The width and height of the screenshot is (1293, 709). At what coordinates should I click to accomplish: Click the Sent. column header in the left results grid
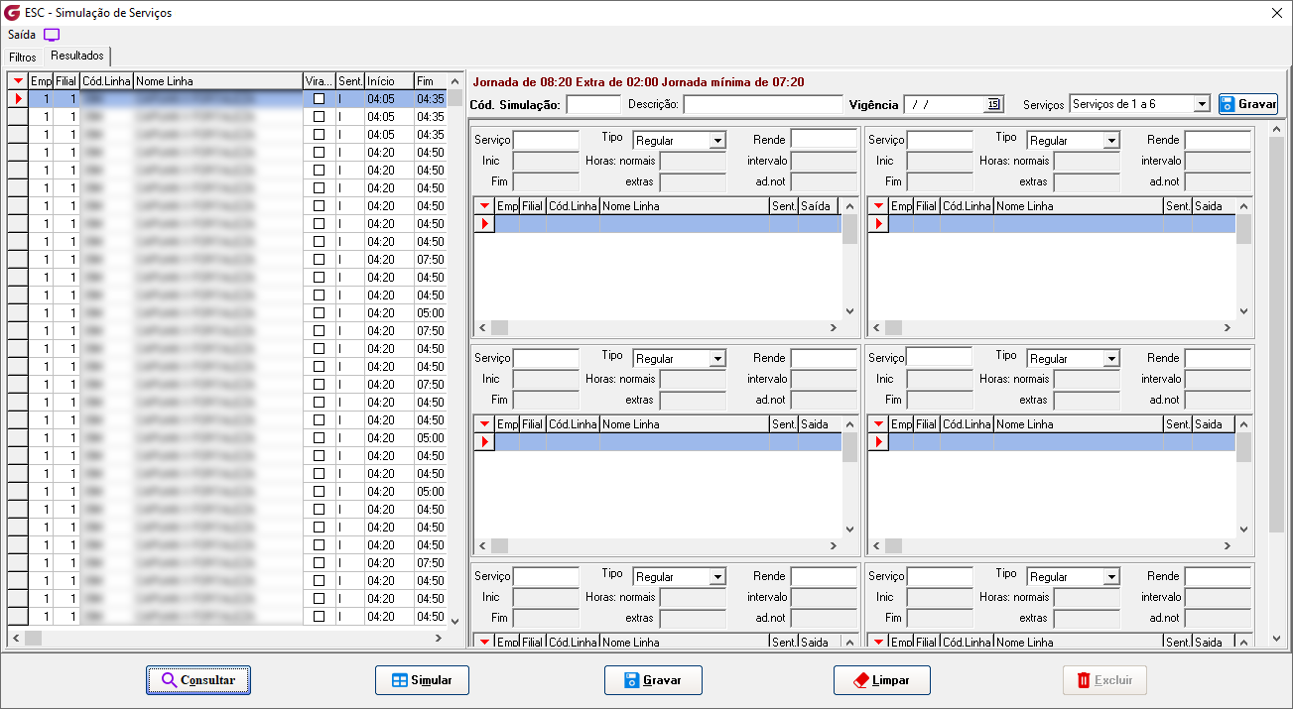point(350,81)
